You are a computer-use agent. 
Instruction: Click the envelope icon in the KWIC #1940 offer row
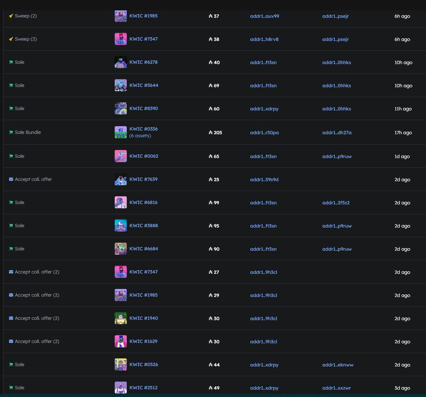pos(11,318)
